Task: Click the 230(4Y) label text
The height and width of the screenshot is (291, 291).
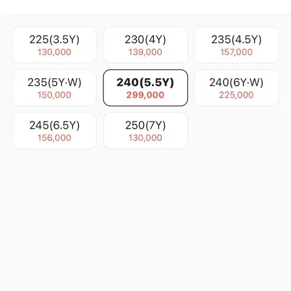Action: [x=145, y=39]
